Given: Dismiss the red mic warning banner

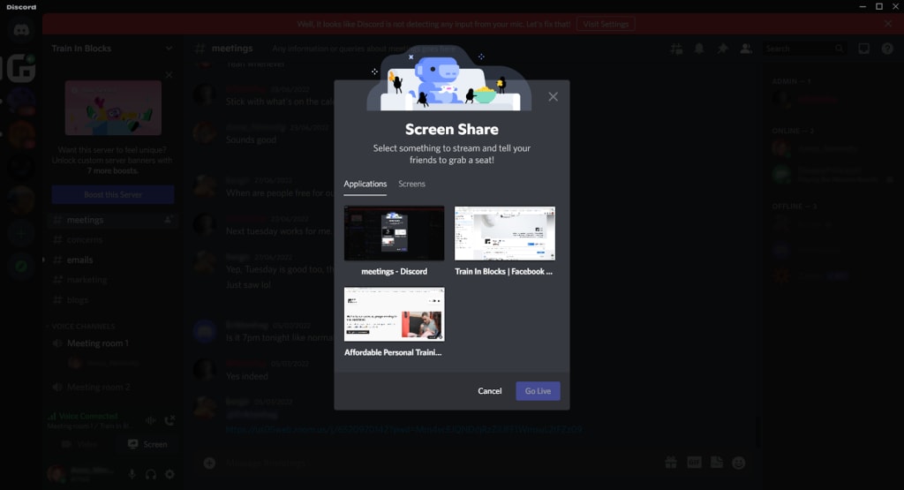Looking at the screenshot, I should coord(888,24).
